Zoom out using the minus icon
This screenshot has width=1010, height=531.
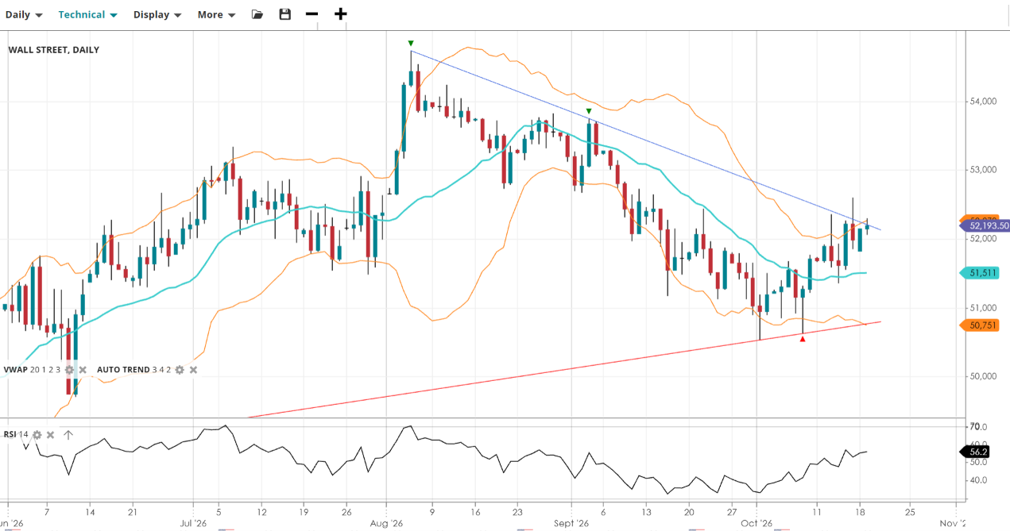pyautogui.click(x=312, y=14)
